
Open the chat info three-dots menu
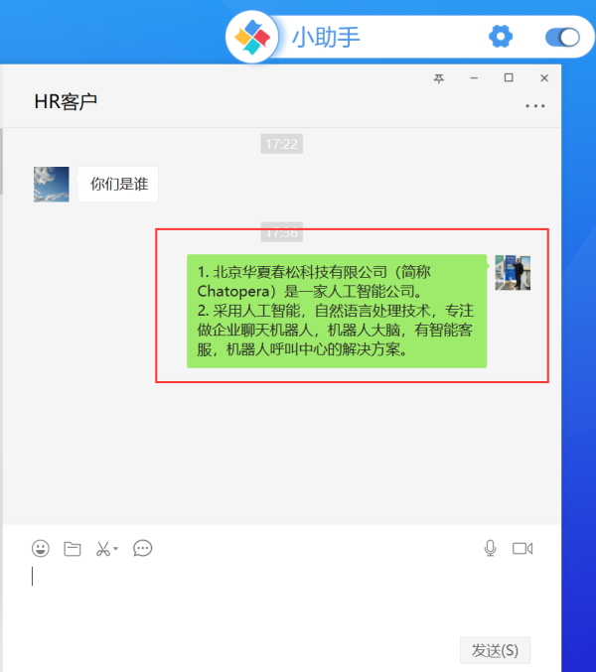point(535,105)
